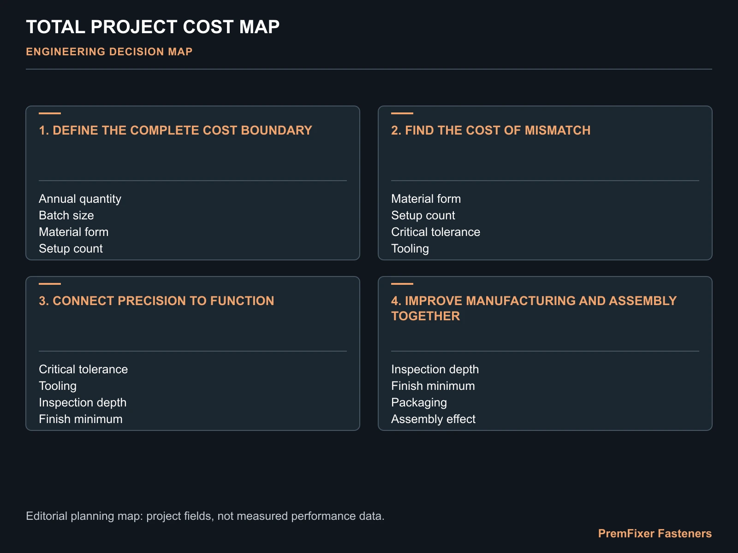Select 'Tooling' under Cost of Mismatch
The height and width of the screenshot is (553, 738).
(410, 248)
